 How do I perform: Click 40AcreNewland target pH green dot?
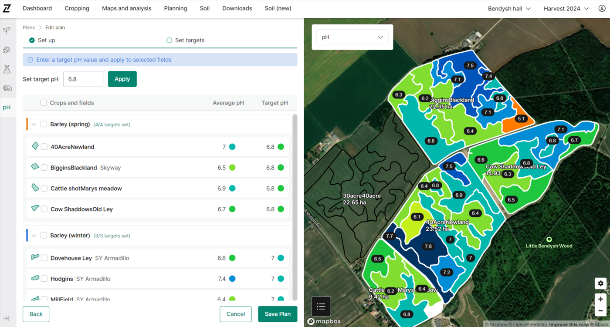(281, 147)
